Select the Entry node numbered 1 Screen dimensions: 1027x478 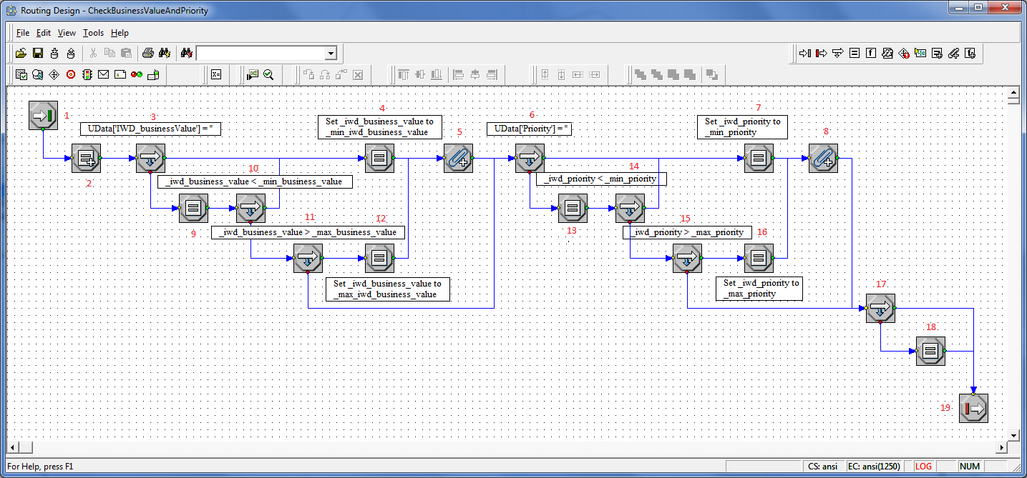click(x=43, y=115)
